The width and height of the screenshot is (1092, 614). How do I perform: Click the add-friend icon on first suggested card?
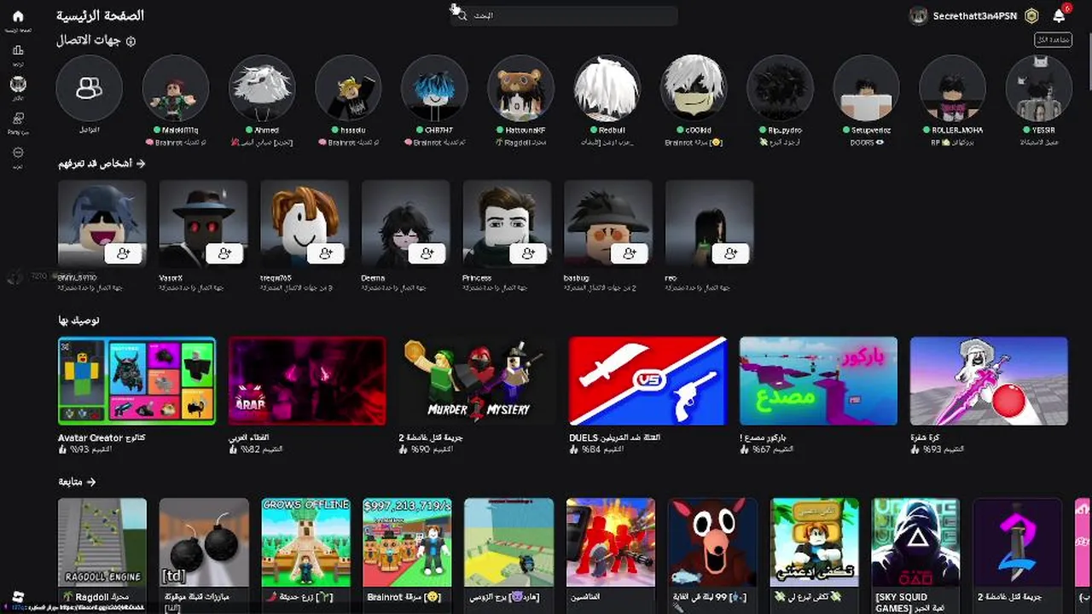coord(124,253)
